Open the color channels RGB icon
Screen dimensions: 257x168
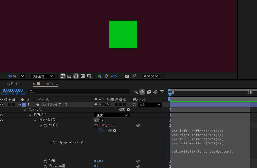click(x=100, y=76)
